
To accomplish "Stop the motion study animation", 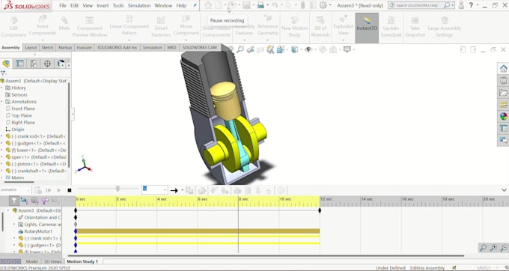I will (69, 190).
